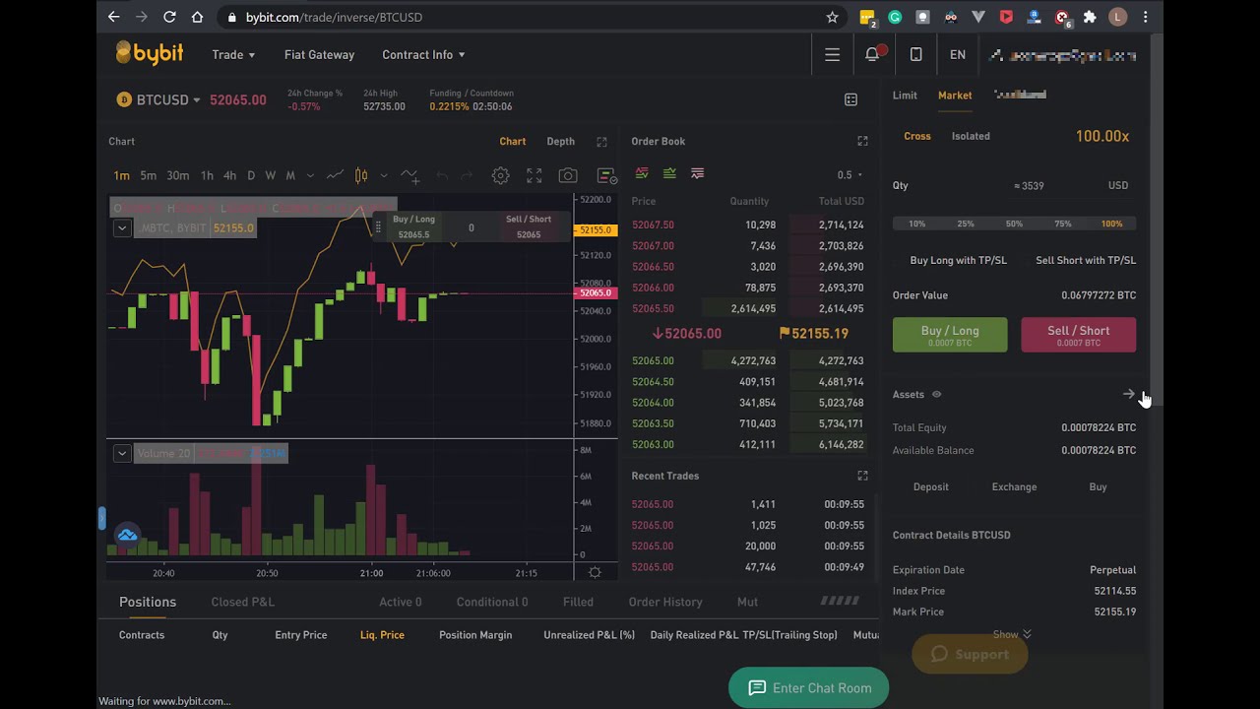
Task: Open the chart indicators line icon
Action: 335,175
